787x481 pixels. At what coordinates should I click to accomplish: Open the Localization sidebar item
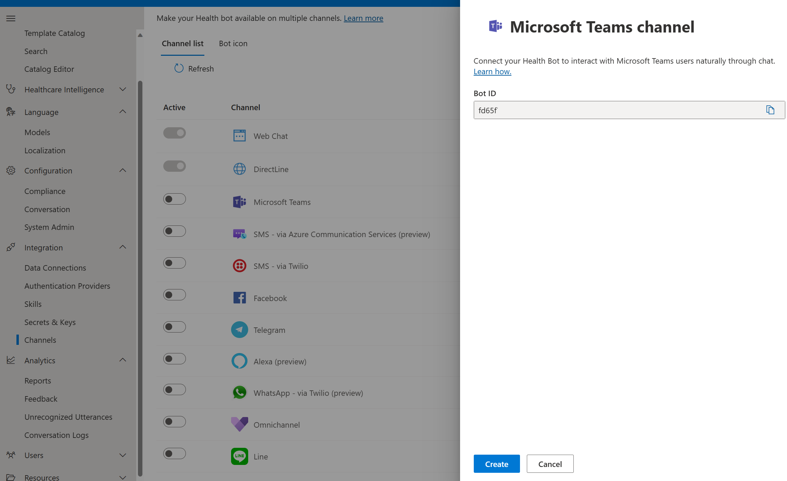point(45,151)
